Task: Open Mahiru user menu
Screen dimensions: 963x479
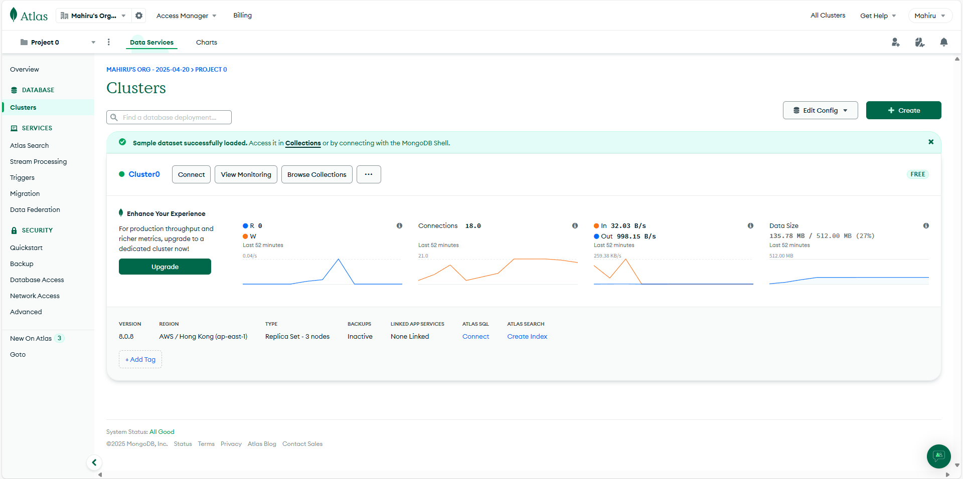Action: pos(930,16)
